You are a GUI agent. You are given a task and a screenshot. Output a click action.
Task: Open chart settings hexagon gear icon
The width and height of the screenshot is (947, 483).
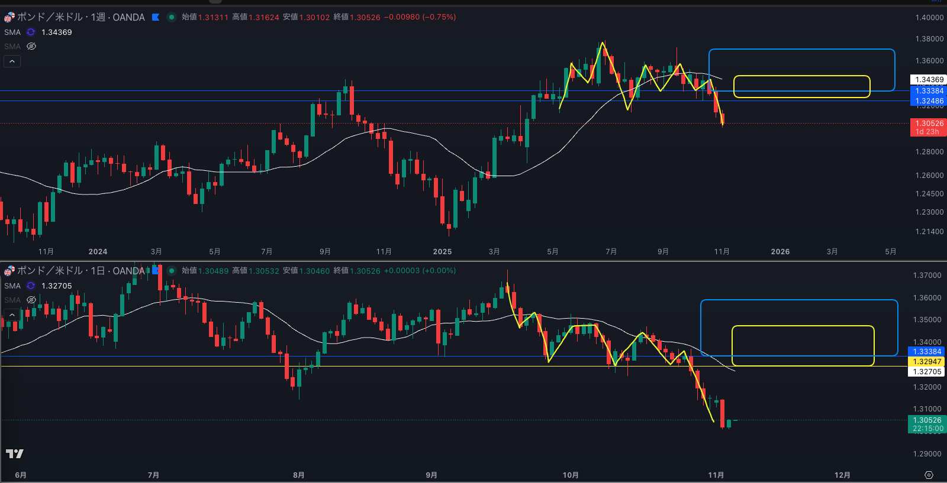929,475
